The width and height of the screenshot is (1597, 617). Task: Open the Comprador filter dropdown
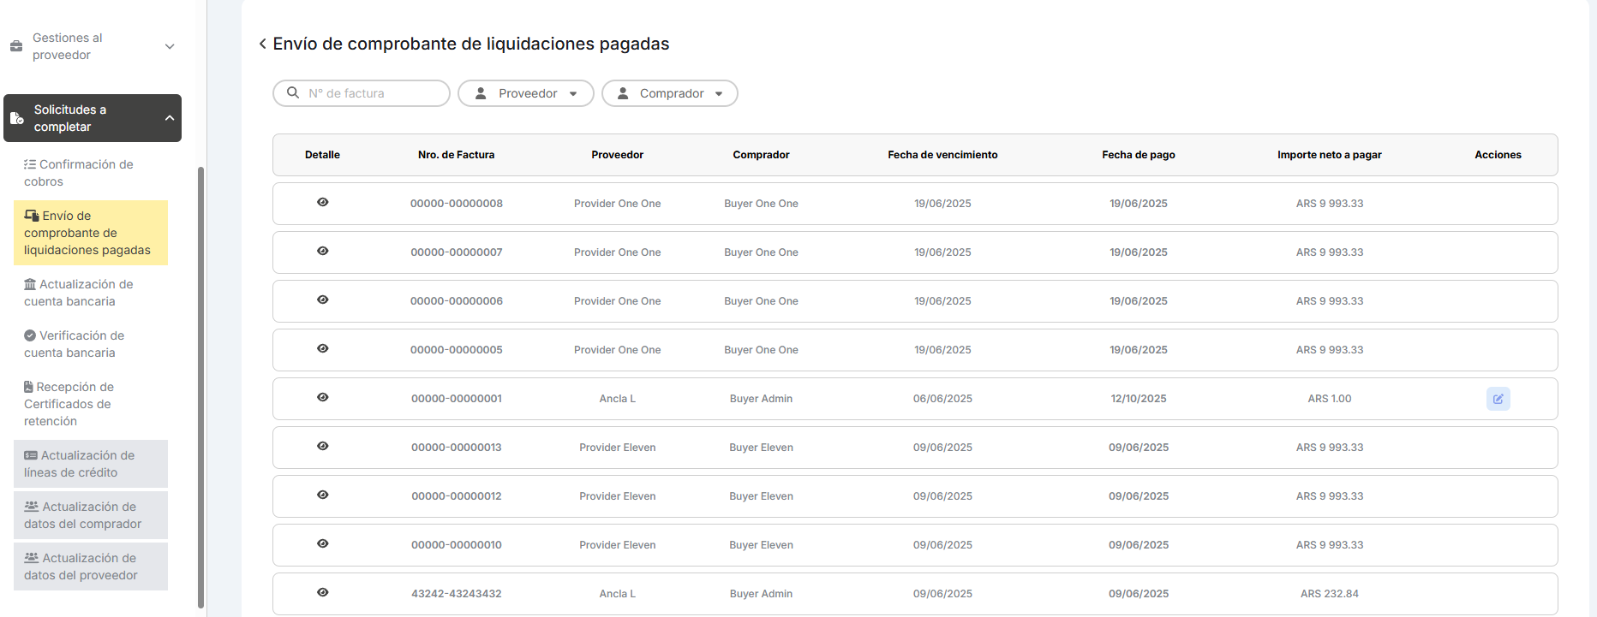point(669,93)
